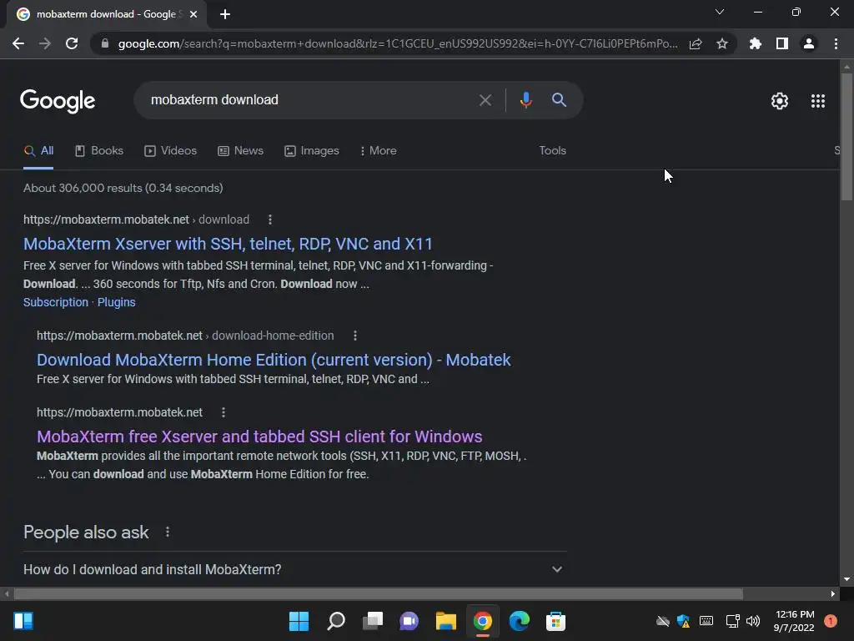The image size is (854, 641).
Task: Open Microsoft Store from taskbar
Action: click(555, 621)
